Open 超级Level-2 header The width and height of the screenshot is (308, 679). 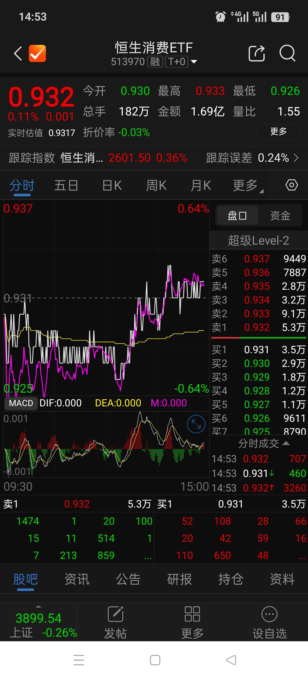point(259,241)
